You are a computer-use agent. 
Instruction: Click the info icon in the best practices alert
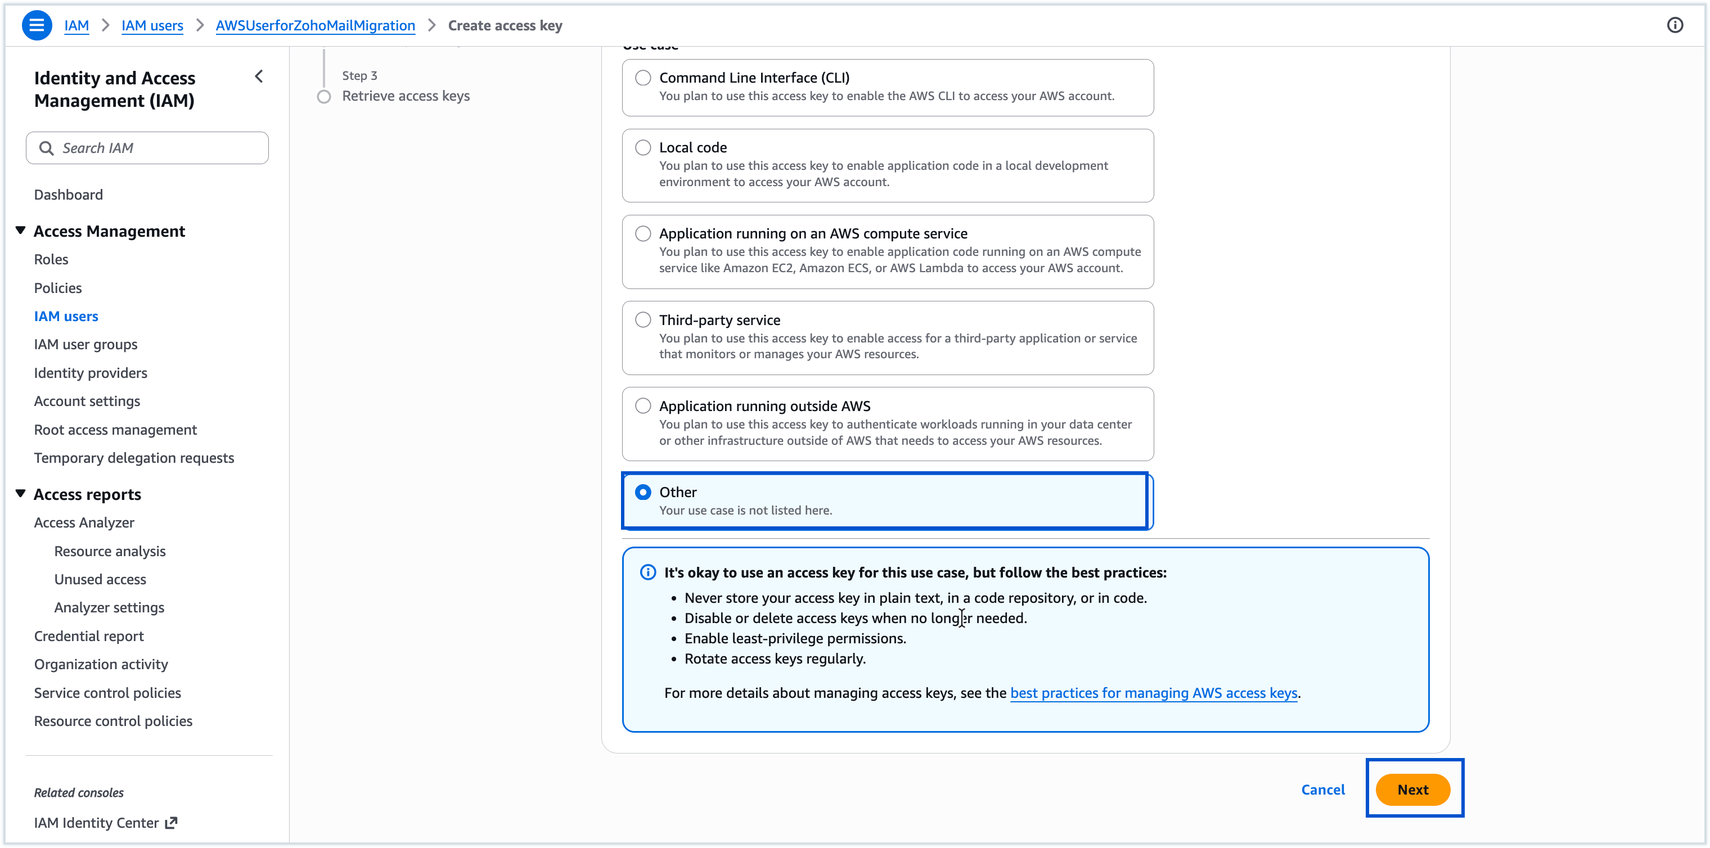[x=648, y=572]
